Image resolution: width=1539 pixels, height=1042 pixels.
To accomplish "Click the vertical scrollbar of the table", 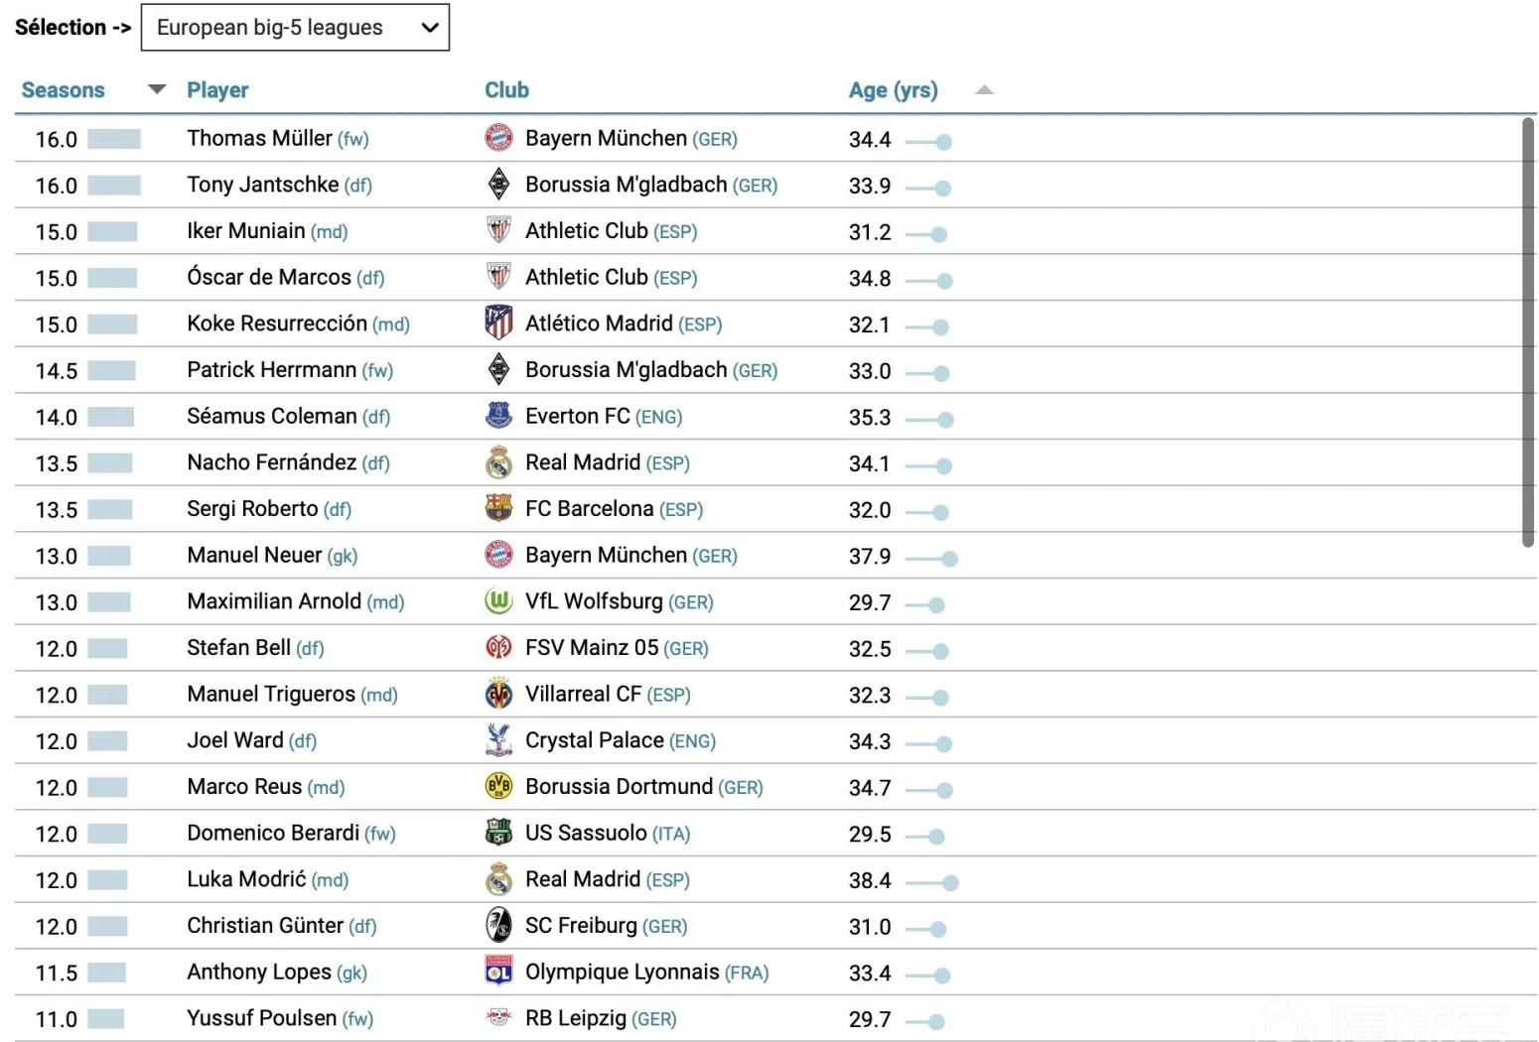I will click(x=1528, y=332).
